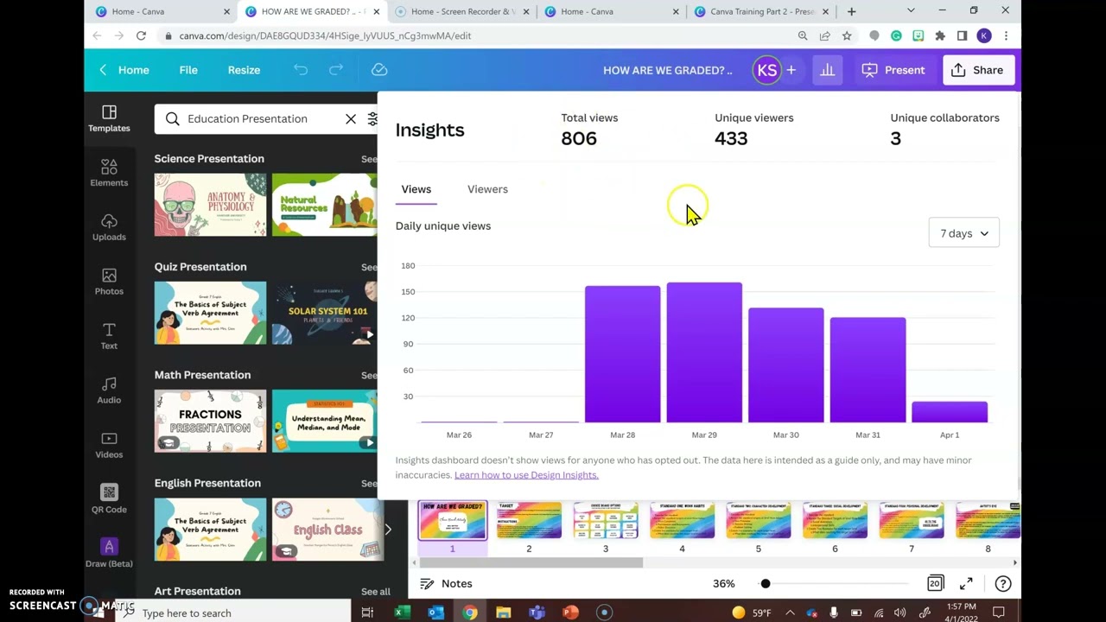
Task: Click the Present button
Action: pyautogui.click(x=893, y=70)
